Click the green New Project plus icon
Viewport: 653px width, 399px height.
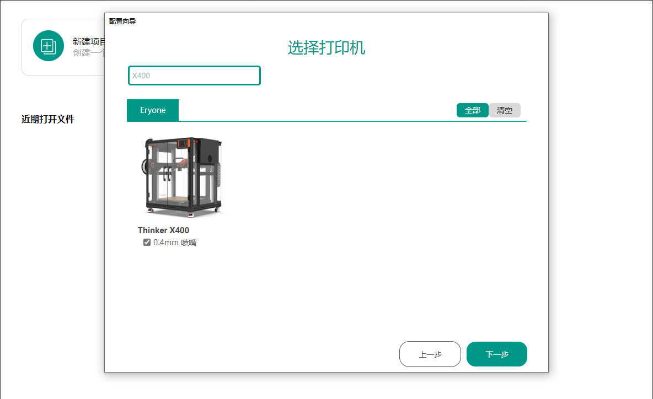(x=49, y=46)
